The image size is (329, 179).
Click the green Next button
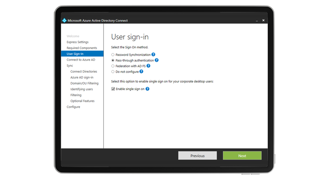242,156
